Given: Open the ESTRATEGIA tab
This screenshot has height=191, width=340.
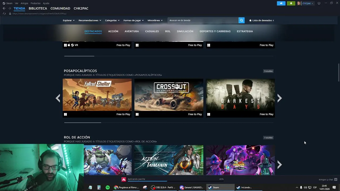Looking at the screenshot, I should [x=245, y=31].
